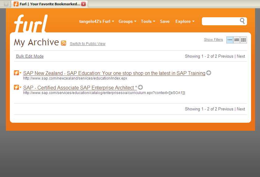
Task: Open the Explore dropdown menu
Action: pos(185,21)
